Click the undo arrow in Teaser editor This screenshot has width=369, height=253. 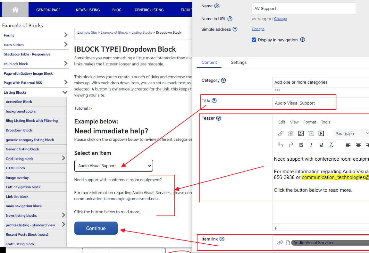281,145
